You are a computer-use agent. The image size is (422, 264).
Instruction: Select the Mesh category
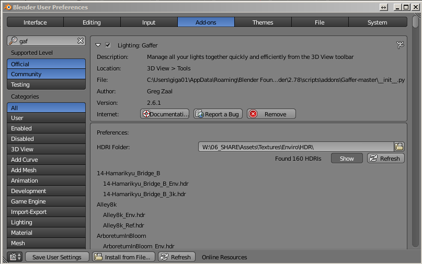tap(47, 243)
